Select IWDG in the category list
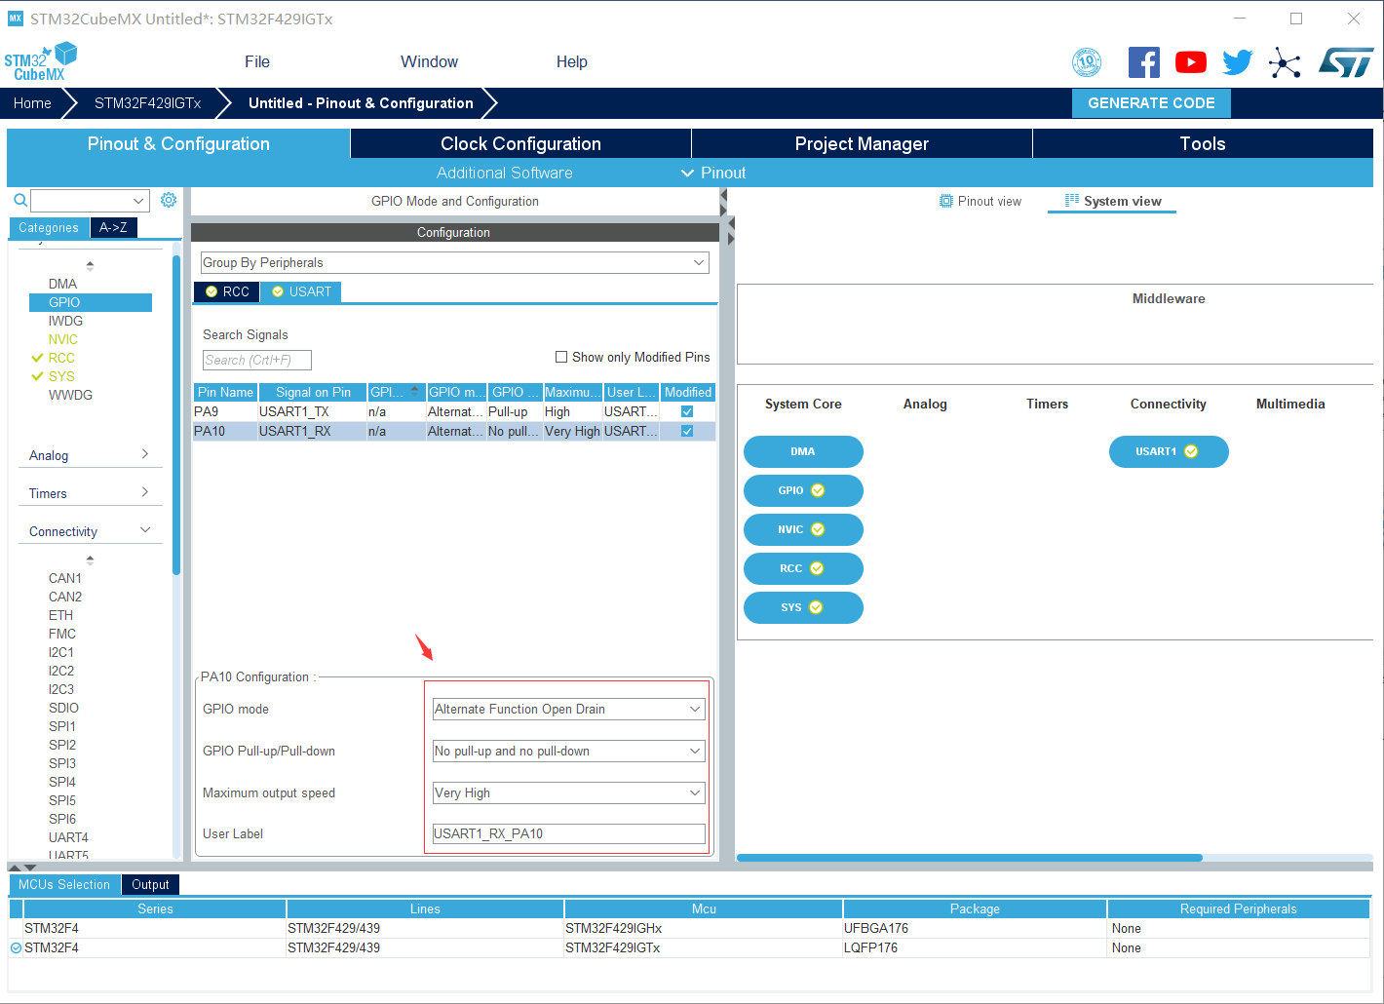Viewport: 1384px width, 1004px height. (65, 321)
